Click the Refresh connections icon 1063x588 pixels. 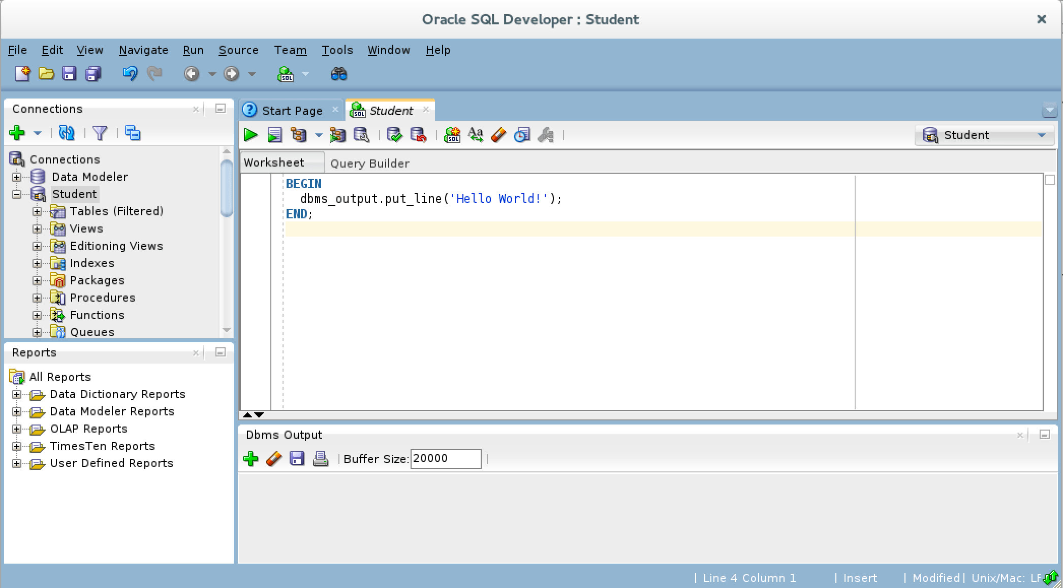coord(67,134)
